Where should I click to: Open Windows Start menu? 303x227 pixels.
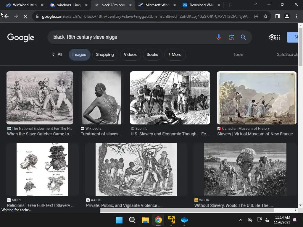pyautogui.click(x=119, y=220)
